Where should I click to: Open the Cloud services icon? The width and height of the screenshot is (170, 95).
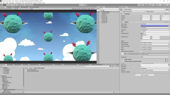pyautogui.click(x=146, y=5)
